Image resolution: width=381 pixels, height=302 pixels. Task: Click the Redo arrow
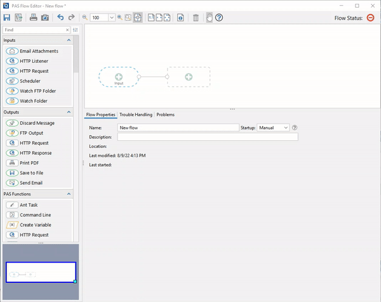[71, 18]
